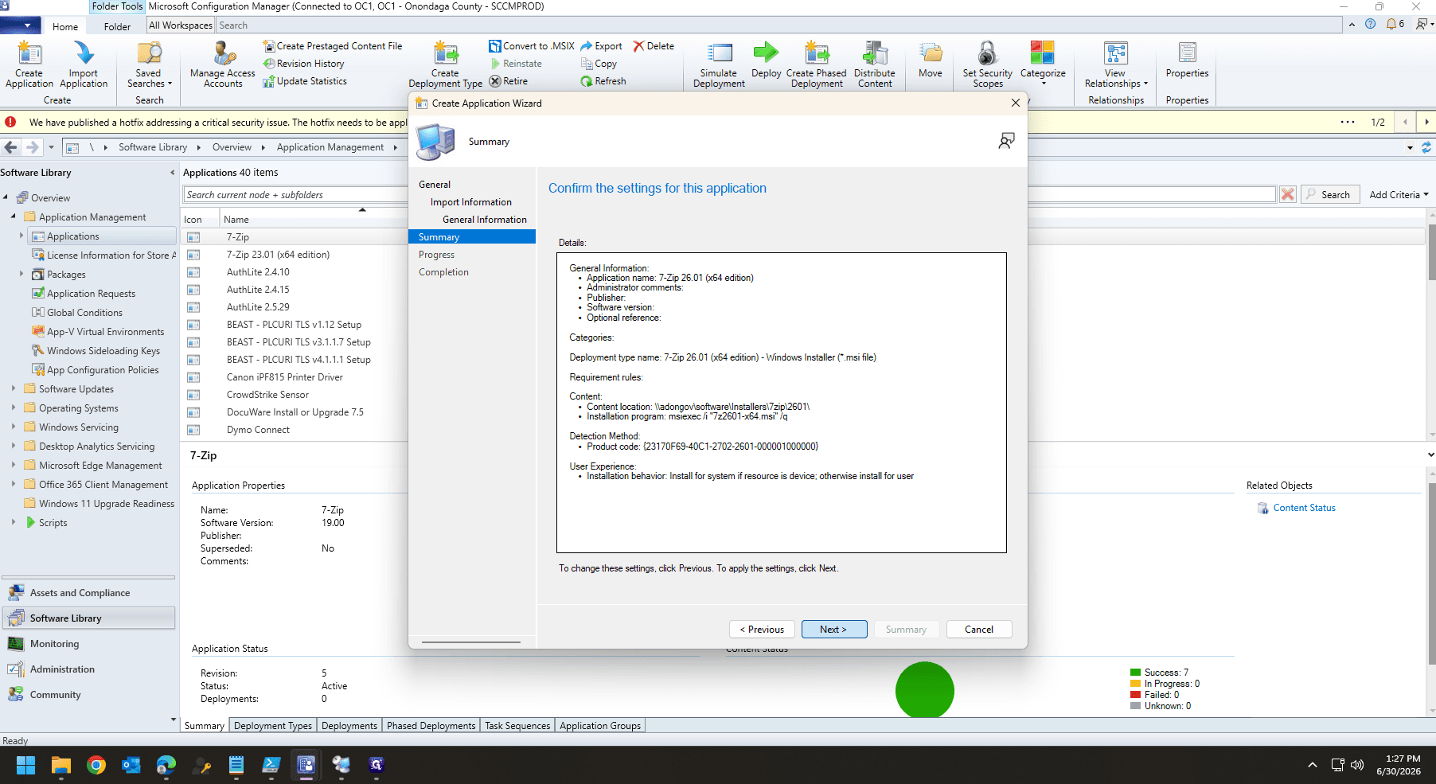Open the Saved Searches dropdown
Image resolution: width=1436 pixels, height=784 pixels.
pyautogui.click(x=149, y=64)
